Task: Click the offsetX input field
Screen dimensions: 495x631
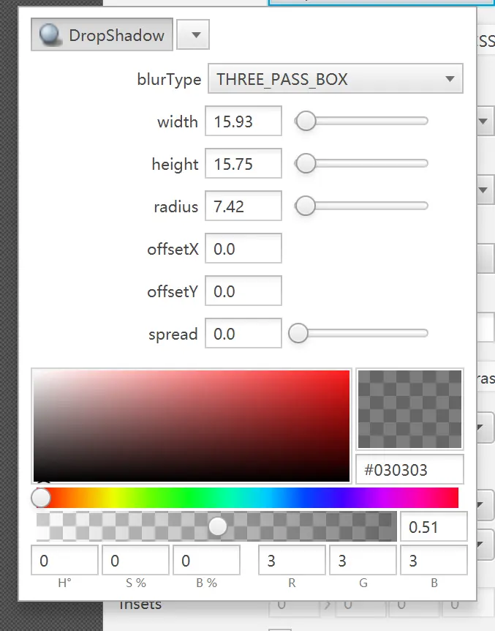Action: pyautogui.click(x=243, y=249)
